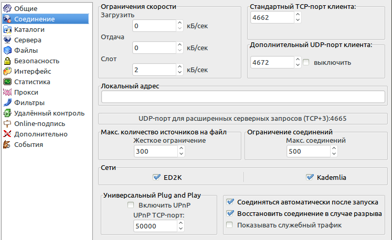Decrease the standard TCP port number

[x=298, y=20]
